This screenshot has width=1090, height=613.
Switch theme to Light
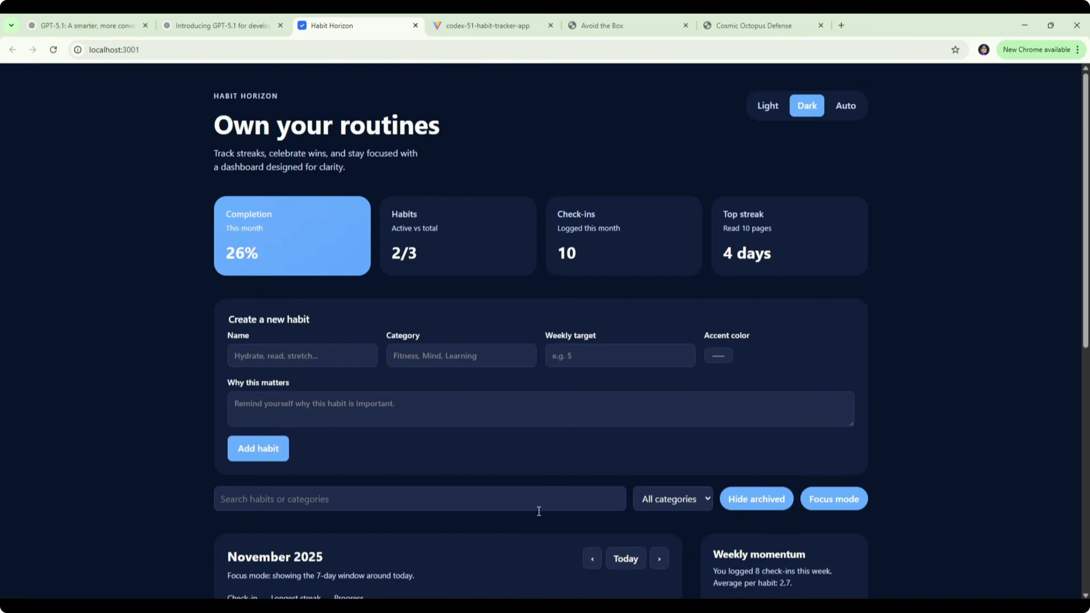(x=767, y=106)
